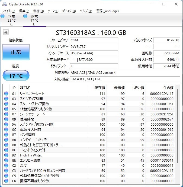Click status orb for row C2 temperature
This screenshot has width=183, height=187.
tap(6, 165)
